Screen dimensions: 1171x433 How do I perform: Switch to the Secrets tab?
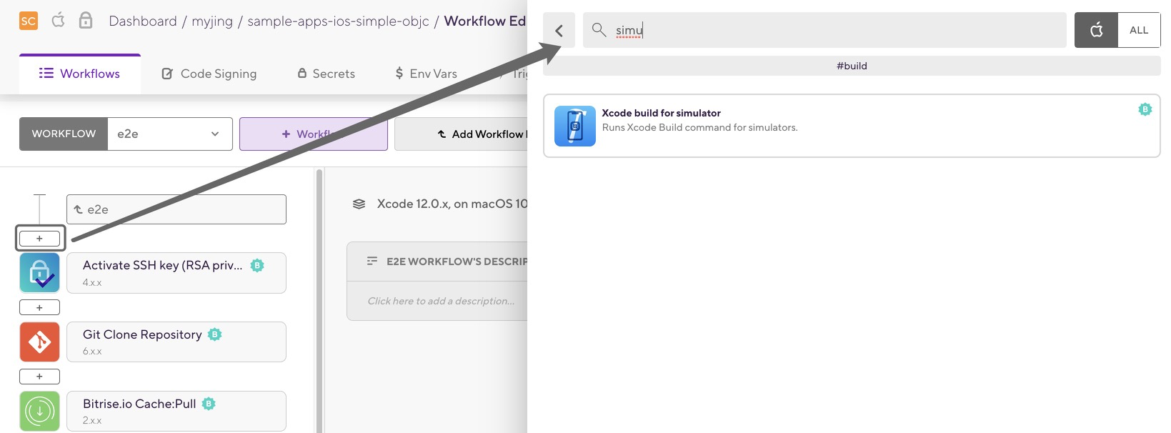coord(327,74)
